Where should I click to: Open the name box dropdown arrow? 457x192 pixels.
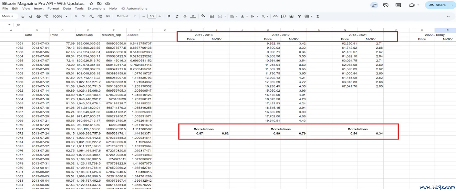pos(10,25)
